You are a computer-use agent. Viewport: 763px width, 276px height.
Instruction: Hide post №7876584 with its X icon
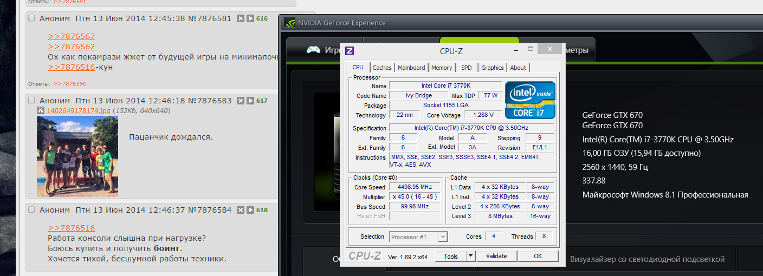pyautogui.click(x=241, y=210)
